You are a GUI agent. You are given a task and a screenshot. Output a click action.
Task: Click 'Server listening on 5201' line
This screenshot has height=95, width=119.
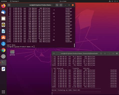[66, 90]
